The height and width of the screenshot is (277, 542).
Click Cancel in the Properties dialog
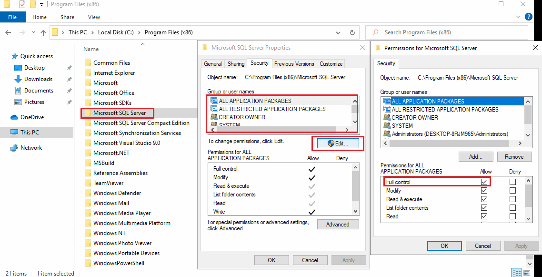pos(310,260)
